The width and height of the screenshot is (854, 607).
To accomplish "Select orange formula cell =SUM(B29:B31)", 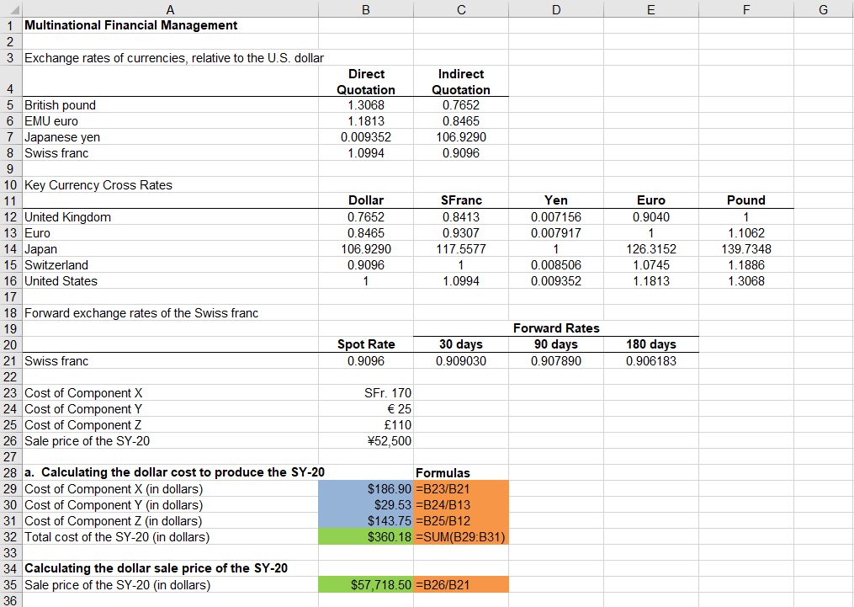I will point(461,537).
